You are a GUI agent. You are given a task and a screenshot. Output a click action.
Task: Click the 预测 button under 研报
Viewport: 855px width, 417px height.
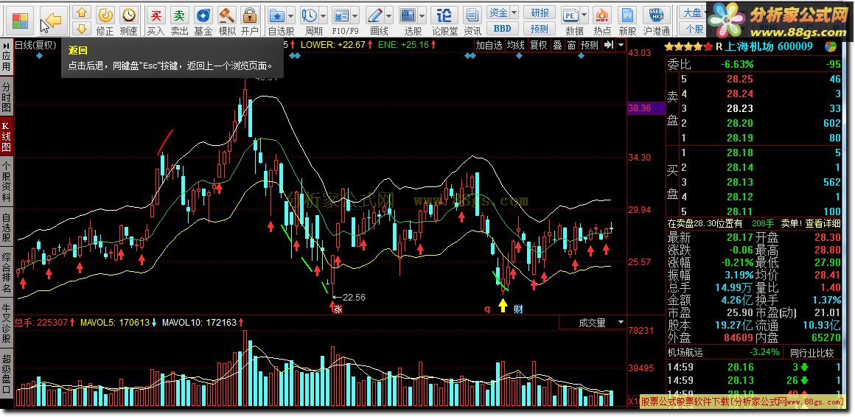[540, 28]
